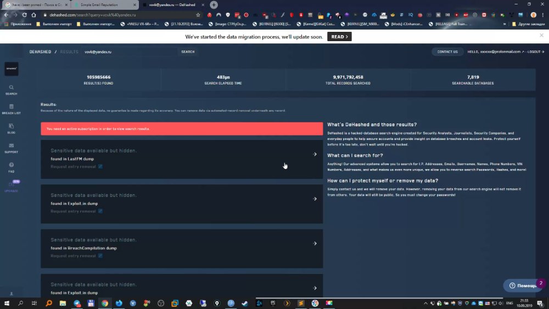
Task: Expand the first Exploit.in dump result arrow
Action: click(x=315, y=199)
